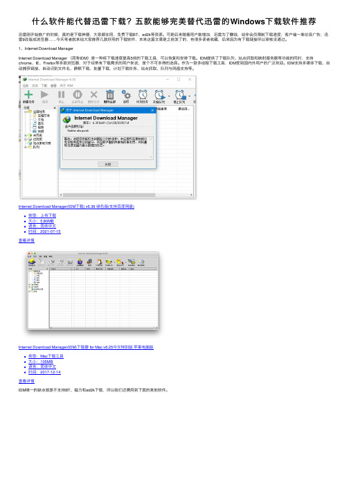Open the 下载 menu in the Windows IDM window
This screenshot has width=349, height=494.
(44, 86)
